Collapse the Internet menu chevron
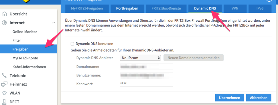Viewport: 278px width, 105px height. (x=53, y=23)
